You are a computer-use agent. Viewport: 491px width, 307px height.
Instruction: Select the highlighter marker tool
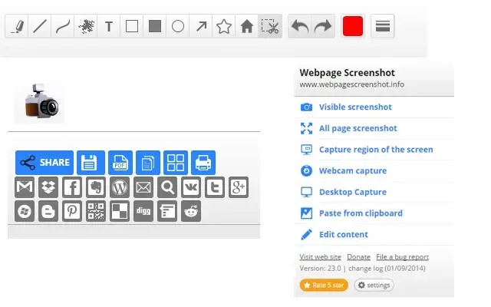tap(17, 26)
